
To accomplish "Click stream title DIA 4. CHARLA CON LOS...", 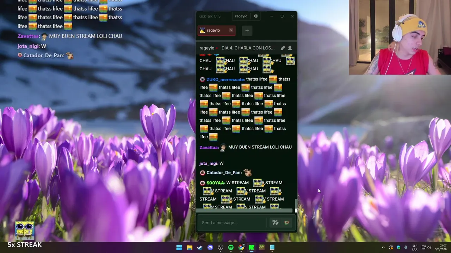I will point(248,48).
